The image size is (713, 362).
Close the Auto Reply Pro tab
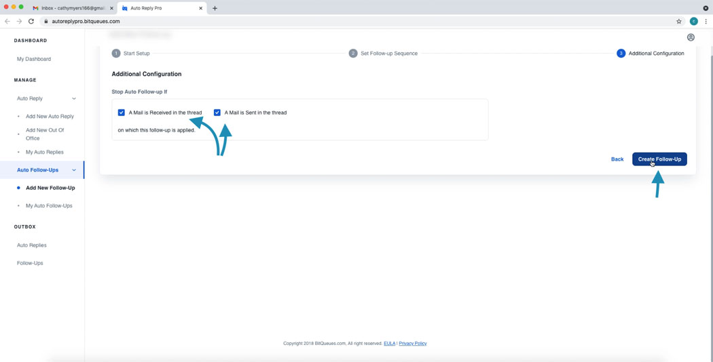point(201,8)
